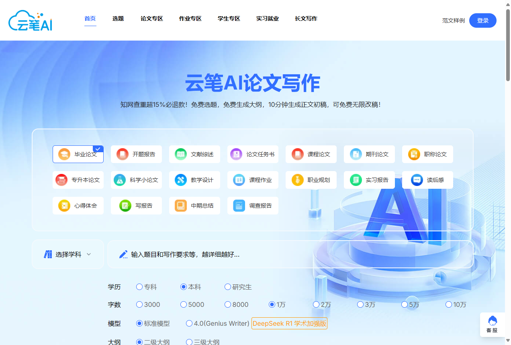Enable the DeepSeek R1 学术加强版 model
The image size is (511, 345).
[x=289, y=323]
